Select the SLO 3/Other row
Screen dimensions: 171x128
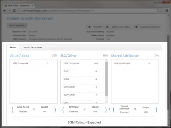click(83, 87)
